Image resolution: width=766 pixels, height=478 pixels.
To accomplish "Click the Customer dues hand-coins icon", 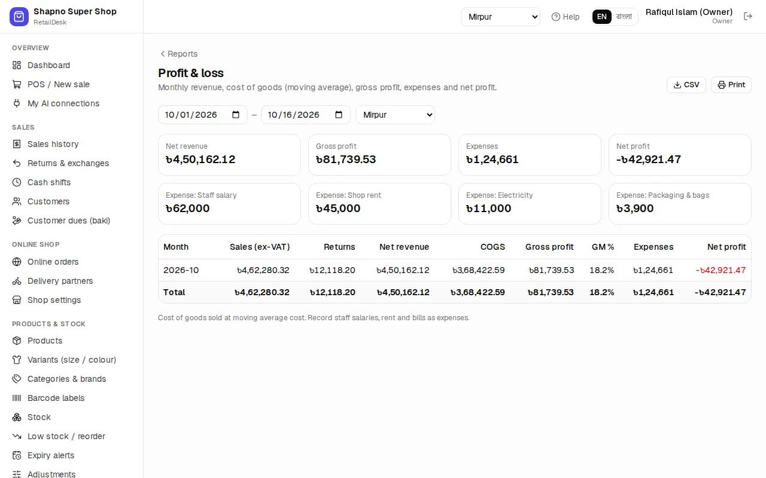I will tap(17, 220).
